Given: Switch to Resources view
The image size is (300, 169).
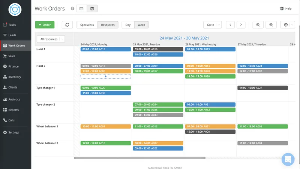Looking at the screenshot, I should pyautogui.click(x=108, y=25).
